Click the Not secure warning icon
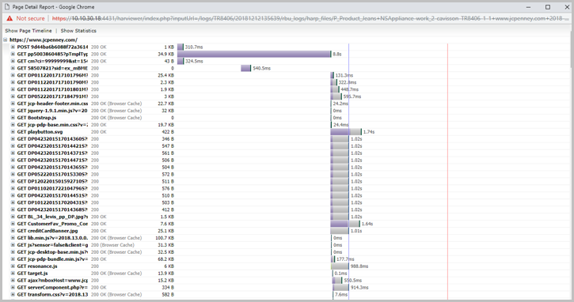 pyautogui.click(x=10, y=18)
